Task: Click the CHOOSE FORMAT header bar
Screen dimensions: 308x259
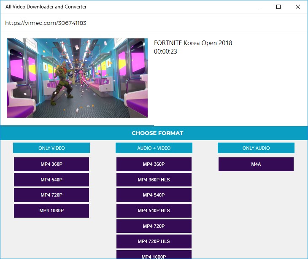Action: pos(154,133)
